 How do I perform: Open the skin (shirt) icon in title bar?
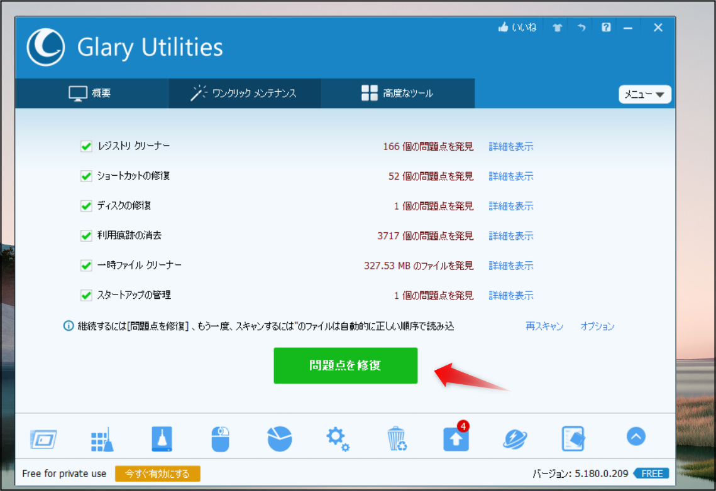pyautogui.click(x=557, y=28)
